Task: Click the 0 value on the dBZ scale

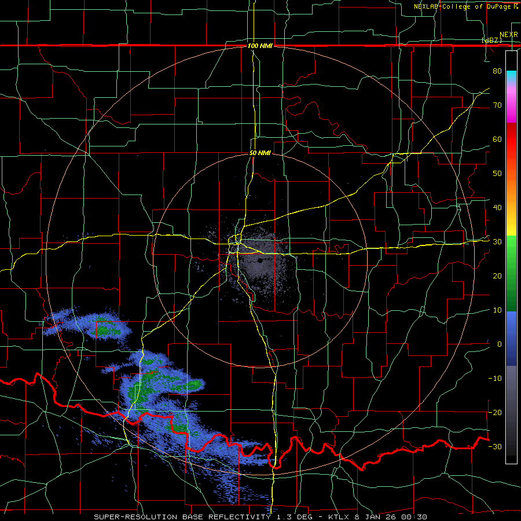Action: pos(500,344)
